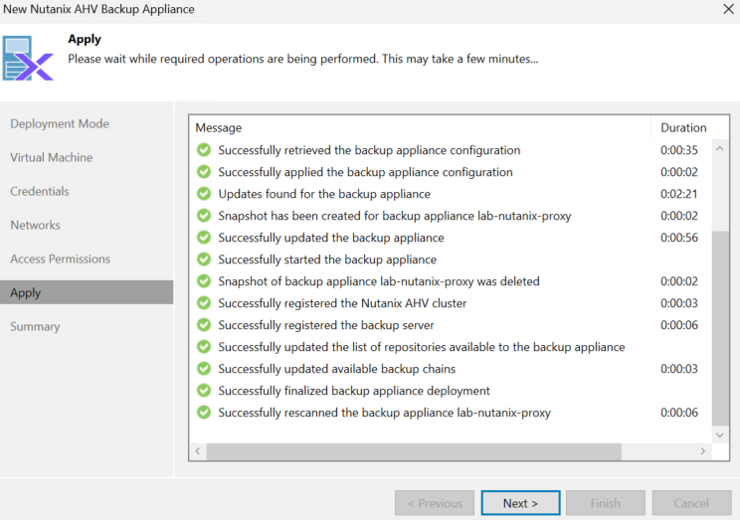This screenshot has height=520, width=740.
Task: Close the New Nutanix AHV Backup Appliance dialog
Action: click(728, 9)
